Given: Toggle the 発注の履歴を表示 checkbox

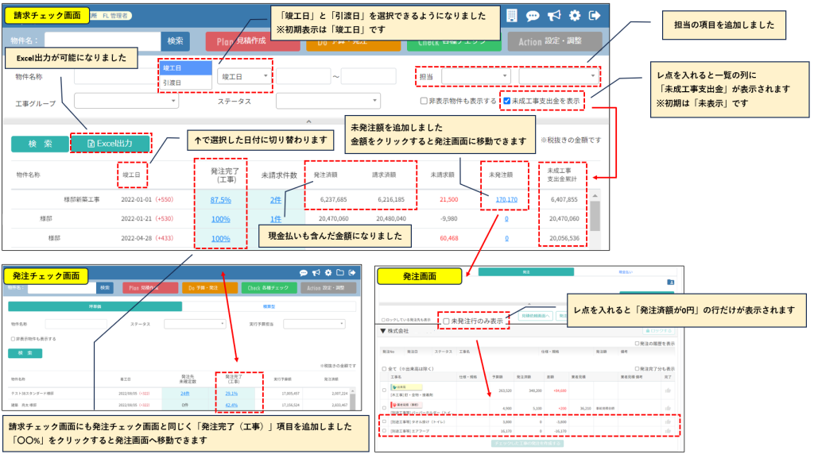Looking at the screenshot, I should click(x=637, y=344).
